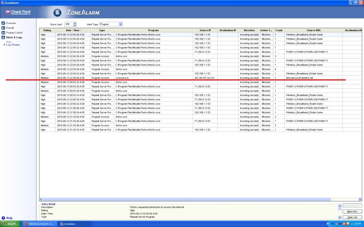Open Help at the bottom of the sidebar
The image size is (364, 227).
point(7,218)
